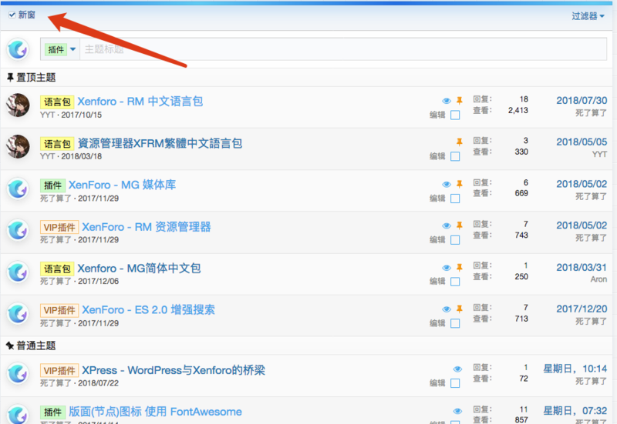Viewport: 617px width, 424px height.
Task: Click watched eye icon on Xenforo - MG简体中文包
Action: [x=447, y=268]
